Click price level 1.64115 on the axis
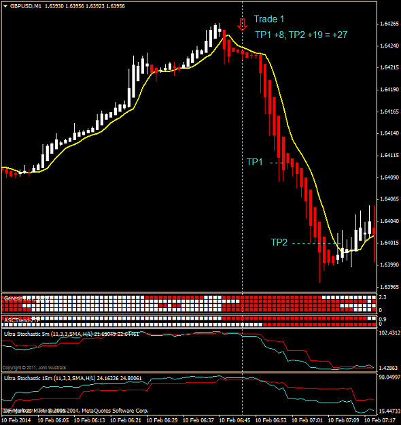Image resolution: width=401 pixels, height=425 pixels. point(389,155)
